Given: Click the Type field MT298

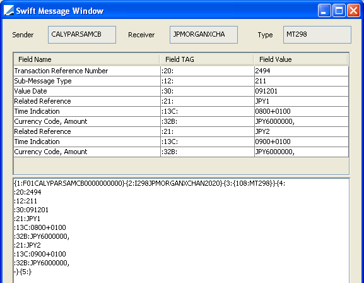Looking at the screenshot, I should pos(317,35).
